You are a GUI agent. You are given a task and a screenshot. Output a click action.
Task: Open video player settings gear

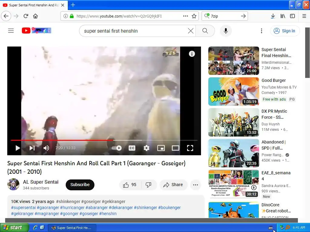(x=147, y=148)
